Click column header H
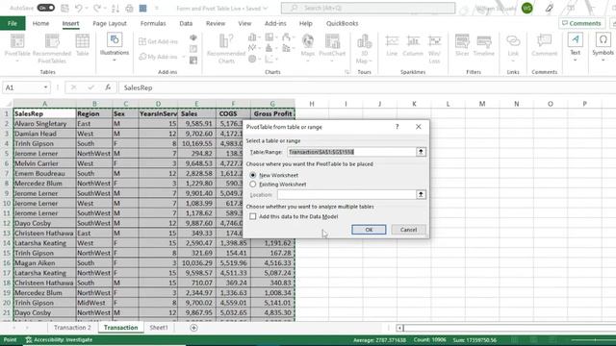This screenshot has width=616, height=346. point(312,104)
